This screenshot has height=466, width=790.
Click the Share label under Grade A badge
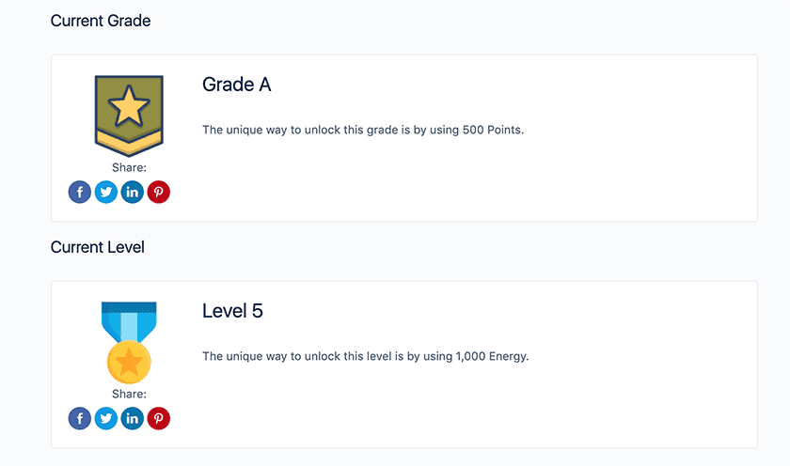[129, 168]
